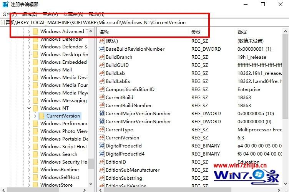289x192 pixels.
Task: Click the string icon beside CurrentType
Action: tap(102, 129)
